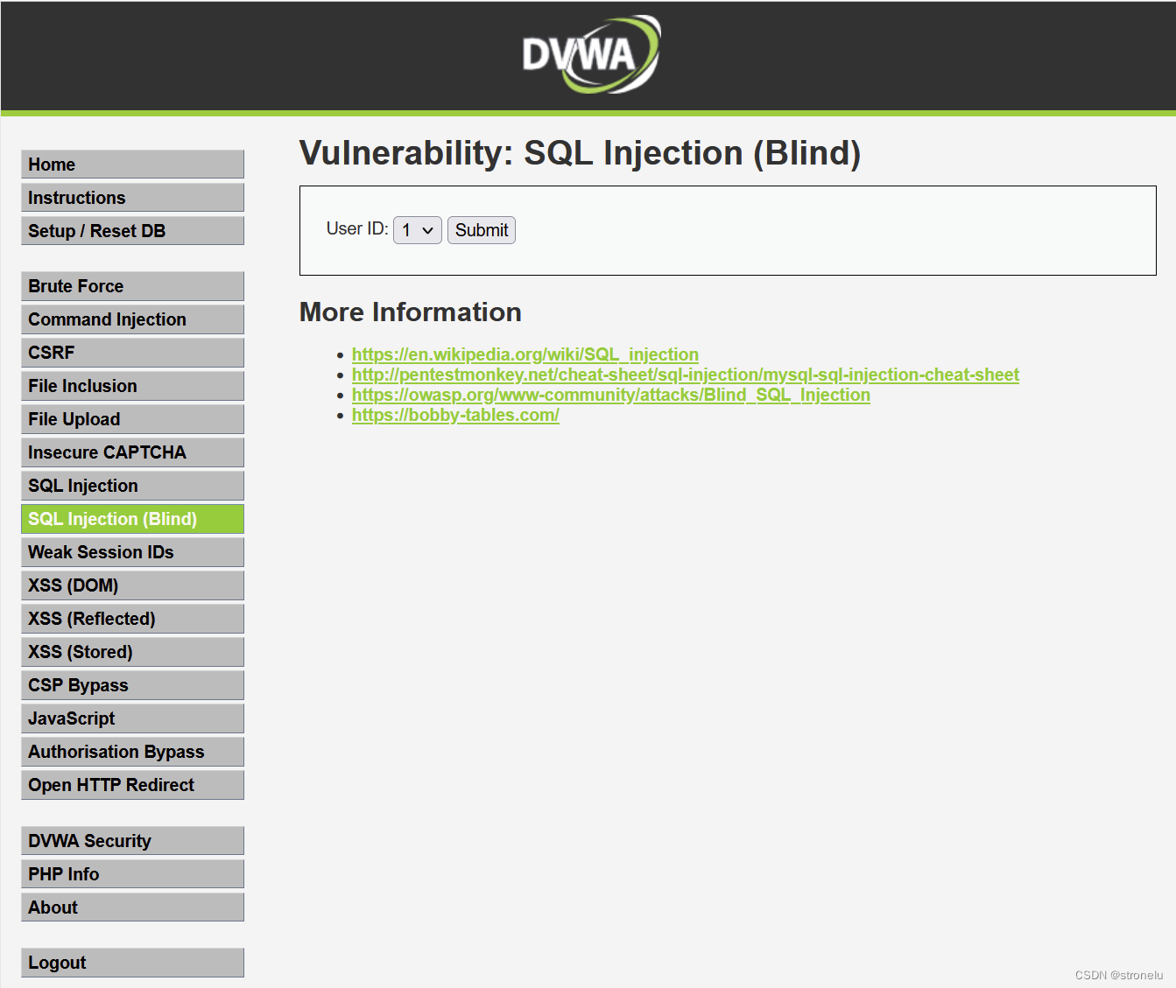Open OWASP Blind_SQL_Injection link
Screen dimensions: 1176x988
click(x=611, y=395)
